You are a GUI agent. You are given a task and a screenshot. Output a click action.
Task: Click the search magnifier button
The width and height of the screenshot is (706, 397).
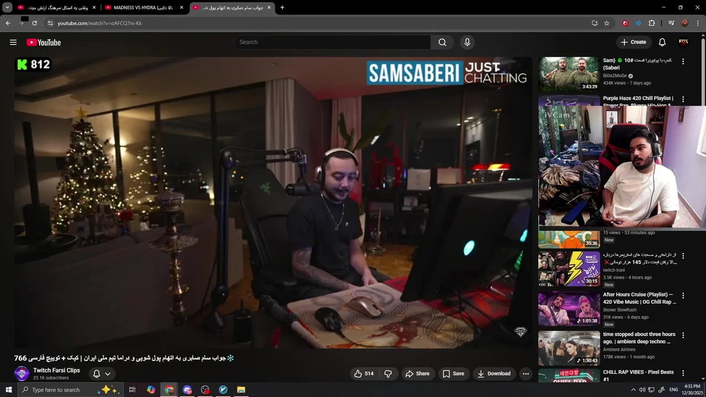click(x=442, y=42)
